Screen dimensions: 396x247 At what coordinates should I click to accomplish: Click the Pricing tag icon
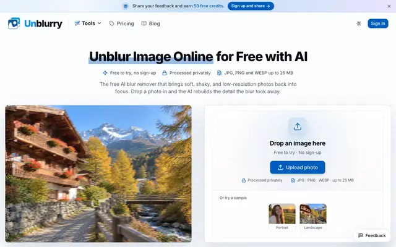[111, 23]
